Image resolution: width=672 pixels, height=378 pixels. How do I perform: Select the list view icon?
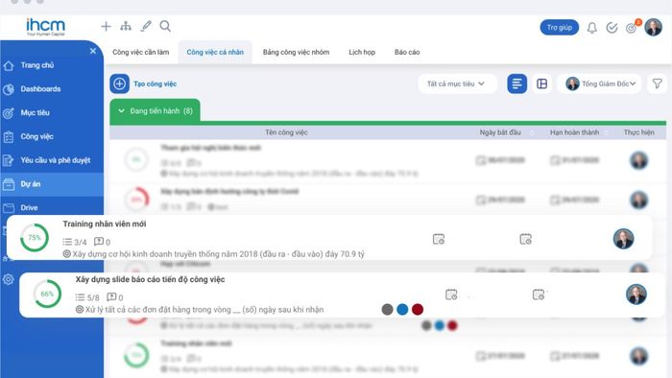pyautogui.click(x=516, y=83)
